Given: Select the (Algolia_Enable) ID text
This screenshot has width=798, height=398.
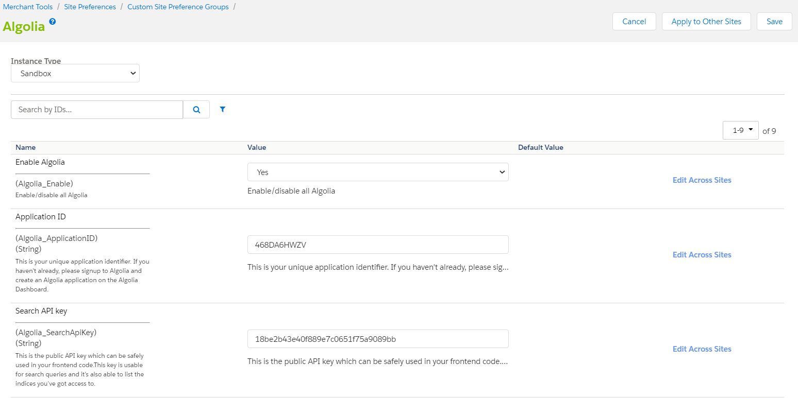Looking at the screenshot, I should tap(44, 183).
